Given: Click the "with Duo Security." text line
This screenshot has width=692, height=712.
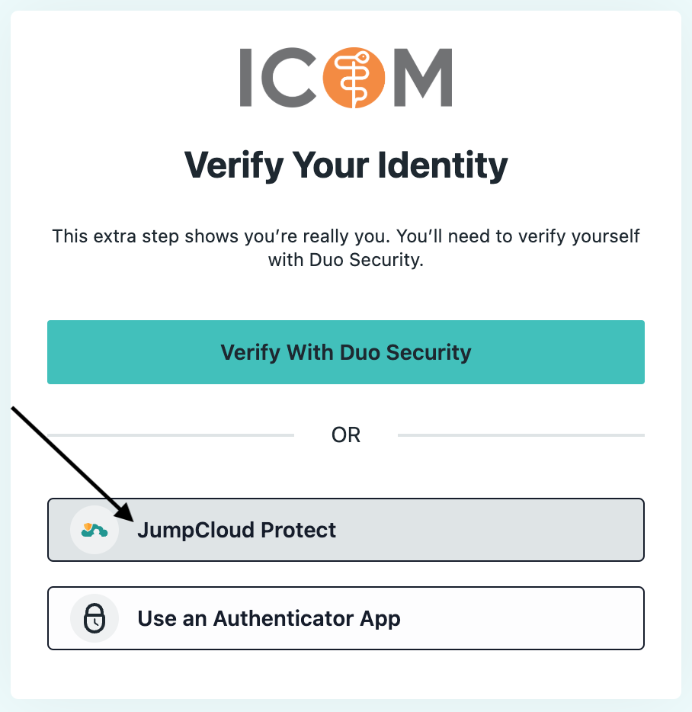Looking at the screenshot, I should pyautogui.click(x=345, y=260).
